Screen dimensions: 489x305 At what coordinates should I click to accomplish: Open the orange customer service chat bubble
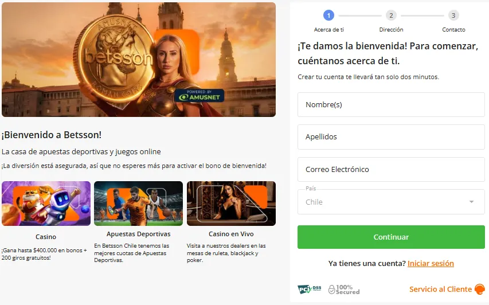480,289
